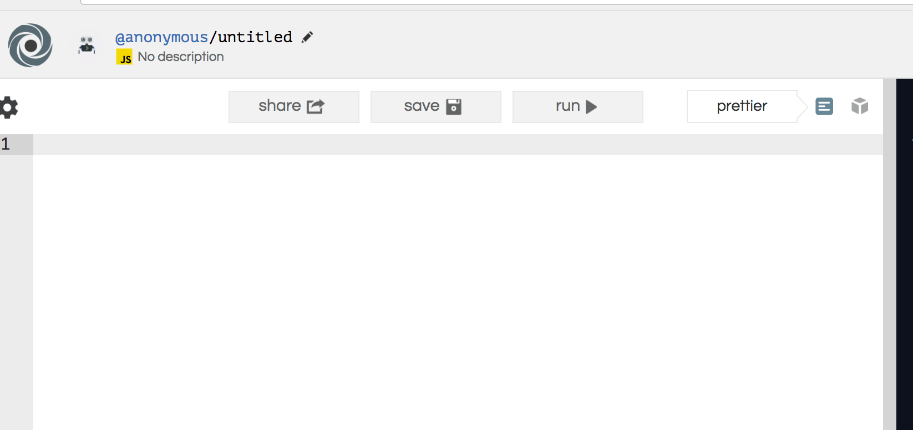Save the repl with save button
Viewport: 913px width, 430px height.
pos(436,107)
